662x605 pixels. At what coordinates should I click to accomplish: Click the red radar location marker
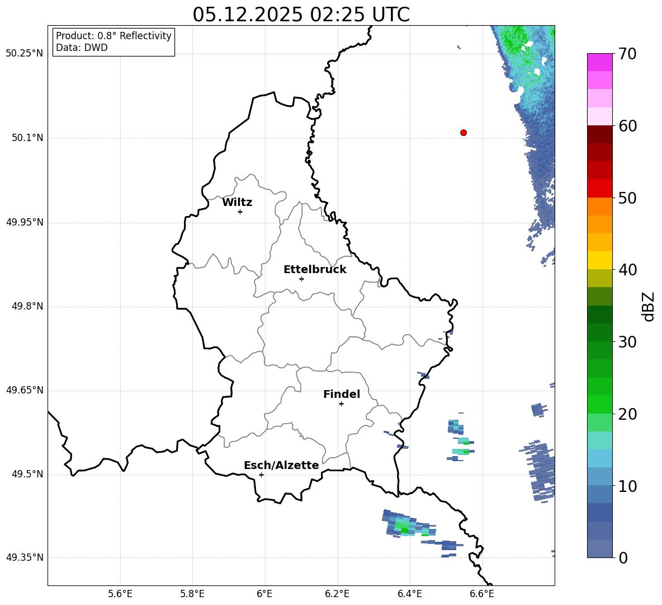(464, 133)
